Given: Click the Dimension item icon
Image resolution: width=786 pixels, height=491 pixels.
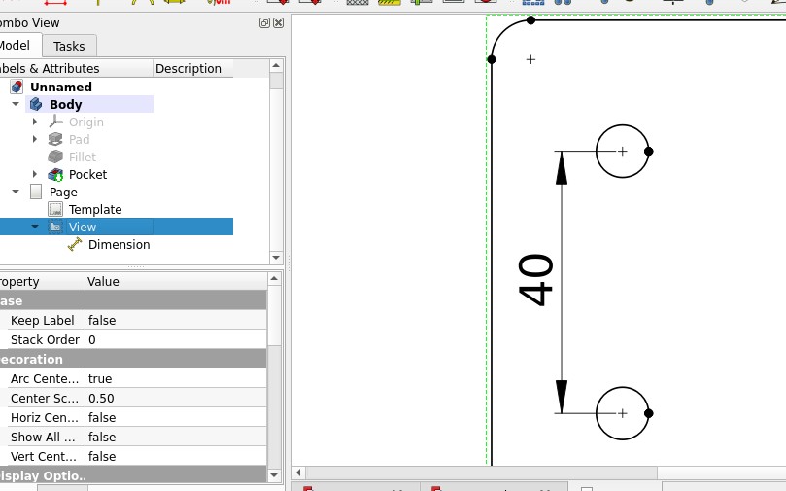Looking at the screenshot, I should [75, 245].
